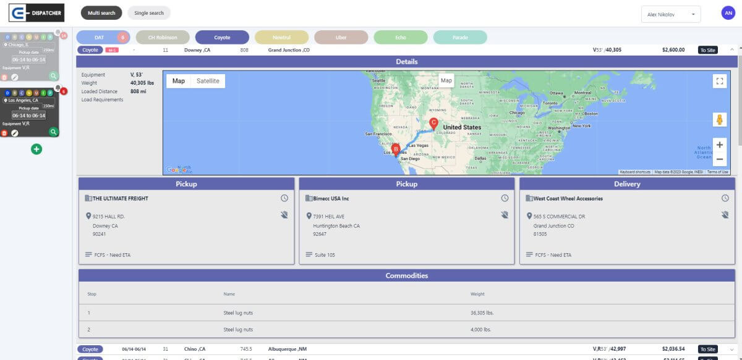Open the Alex Nikolov user dropdown
The width and height of the screenshot is (742, 360).
click(x=670, y=14)
